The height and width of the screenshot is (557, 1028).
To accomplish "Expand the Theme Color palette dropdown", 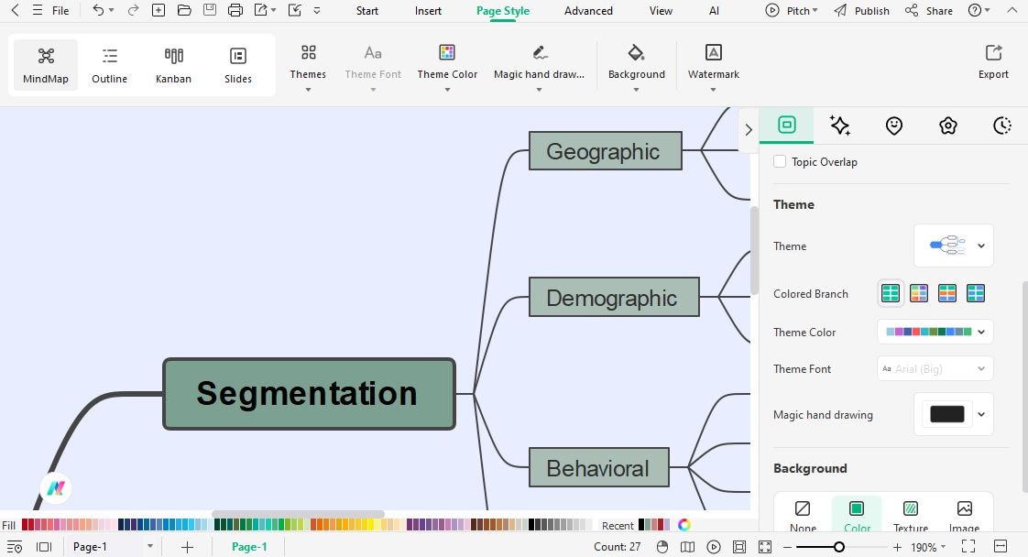I will click(x=935, y=332).
